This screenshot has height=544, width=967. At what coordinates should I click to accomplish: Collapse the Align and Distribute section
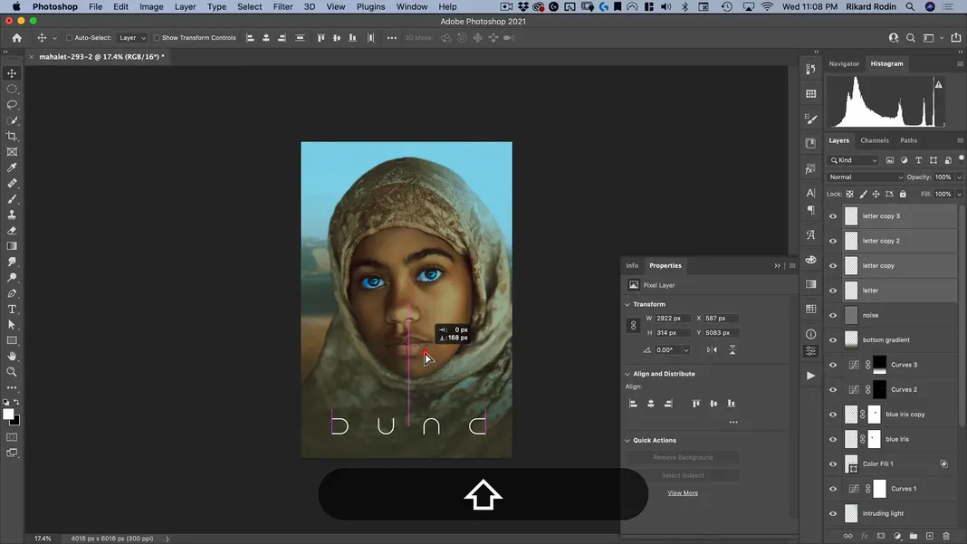point(627,374)
